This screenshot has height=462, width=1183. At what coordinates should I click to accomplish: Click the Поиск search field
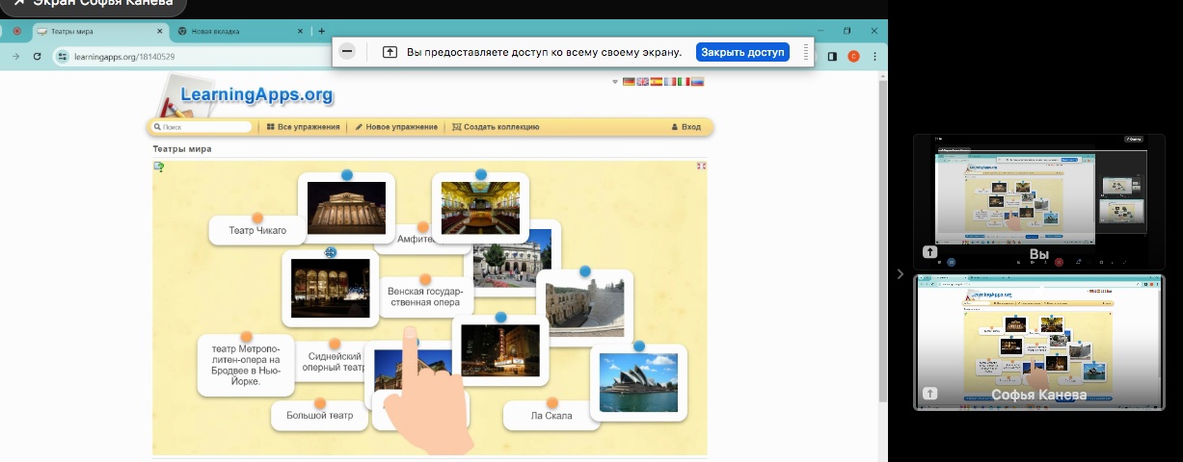tap(202, 127)
